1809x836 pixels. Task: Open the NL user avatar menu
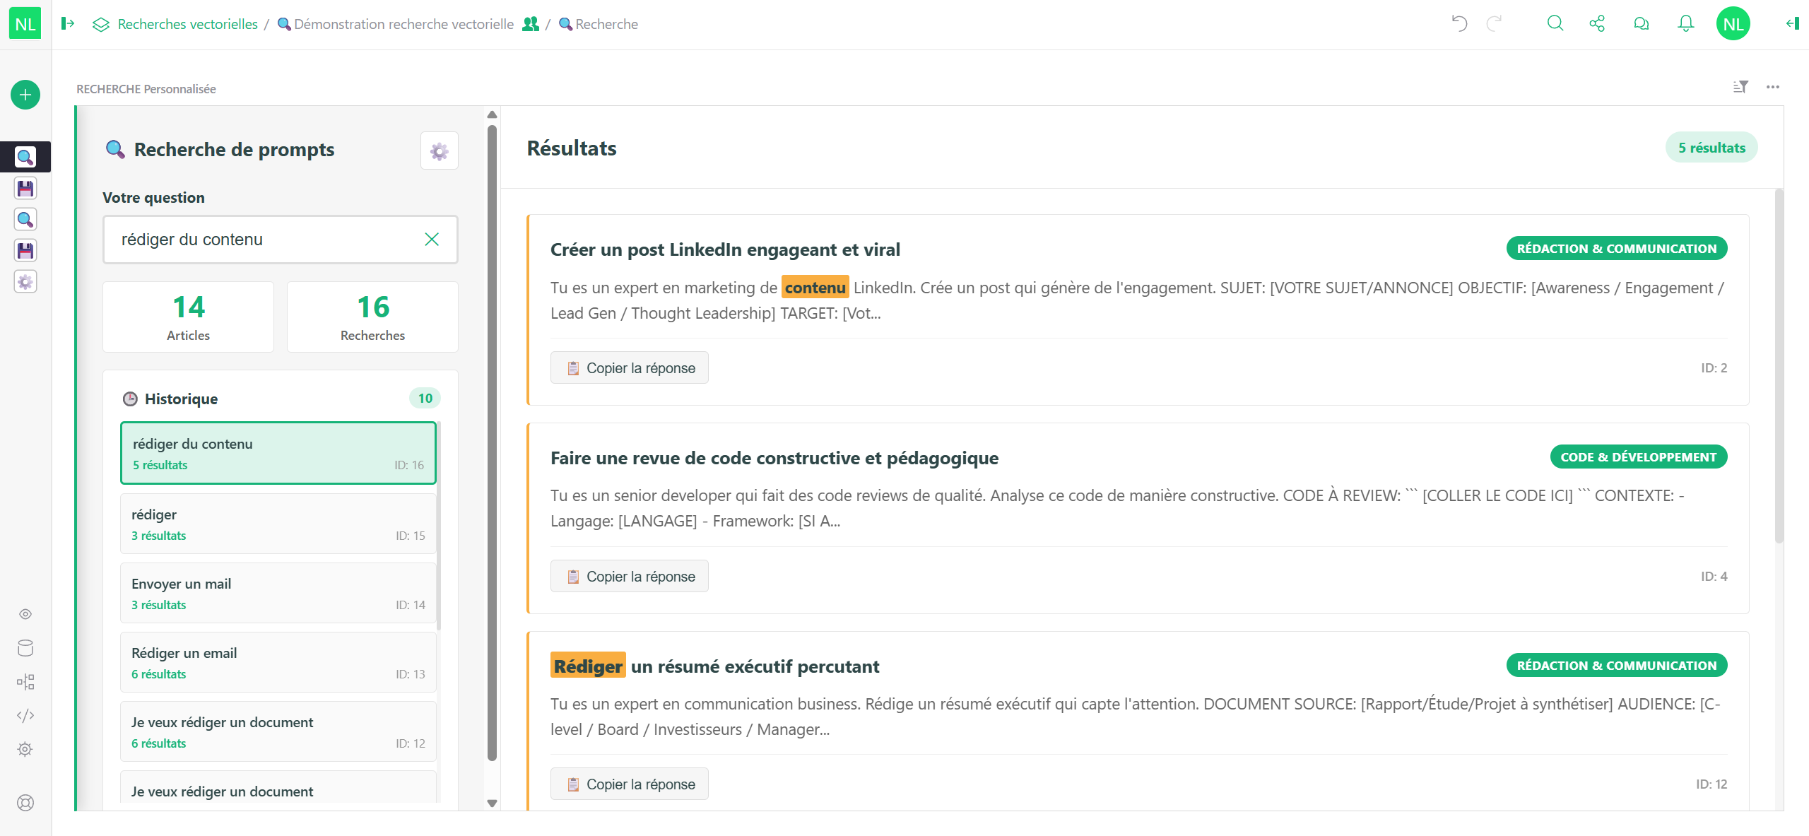click(1733, 24)
